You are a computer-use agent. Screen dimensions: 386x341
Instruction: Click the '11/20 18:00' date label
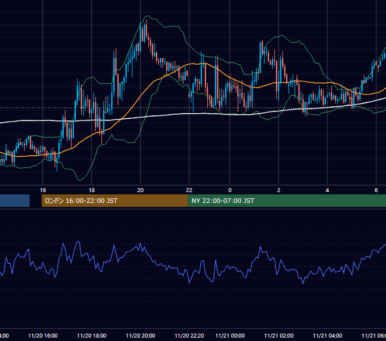[91, 336]
